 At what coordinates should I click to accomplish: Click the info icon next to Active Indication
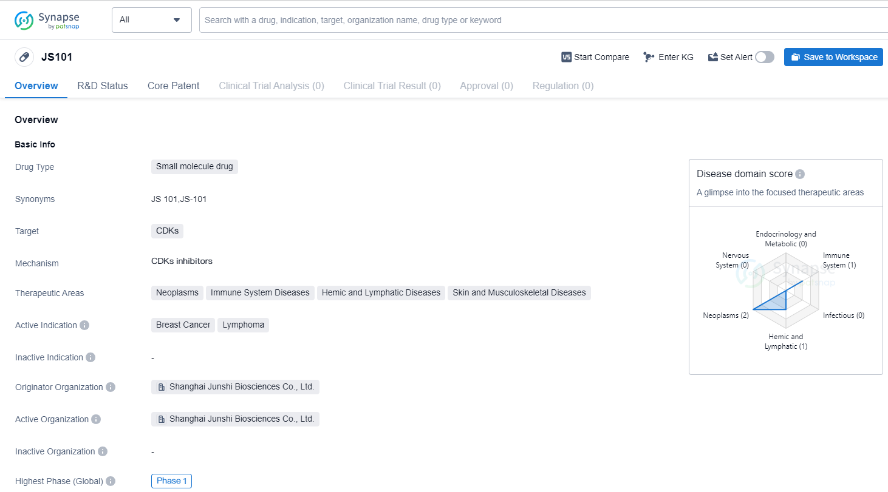coord(84,325)
